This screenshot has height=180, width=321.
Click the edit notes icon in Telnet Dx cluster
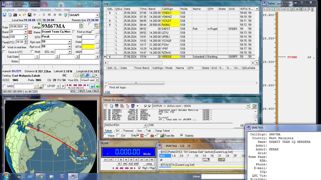(254, 106)
